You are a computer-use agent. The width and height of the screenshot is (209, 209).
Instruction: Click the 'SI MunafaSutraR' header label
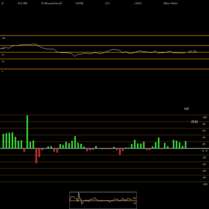coord(51,3)
